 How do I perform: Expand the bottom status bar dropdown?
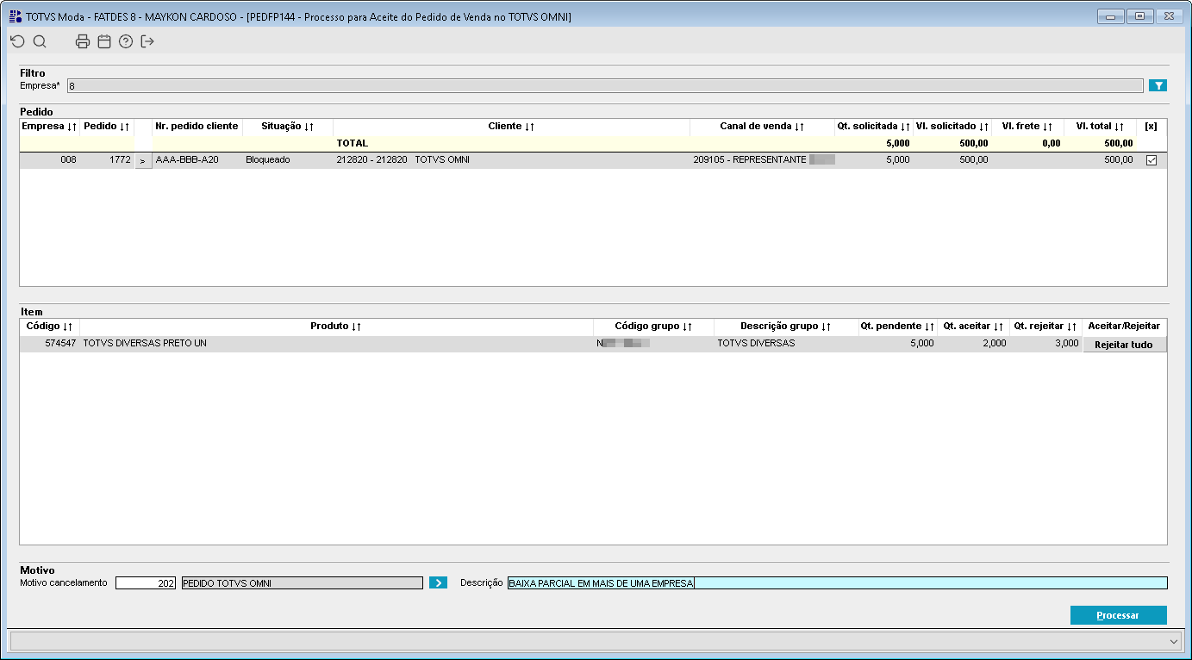pyautogui.click(x=1174, y=641)
